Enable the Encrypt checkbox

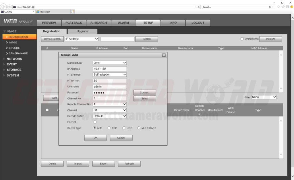click(95, 122)
